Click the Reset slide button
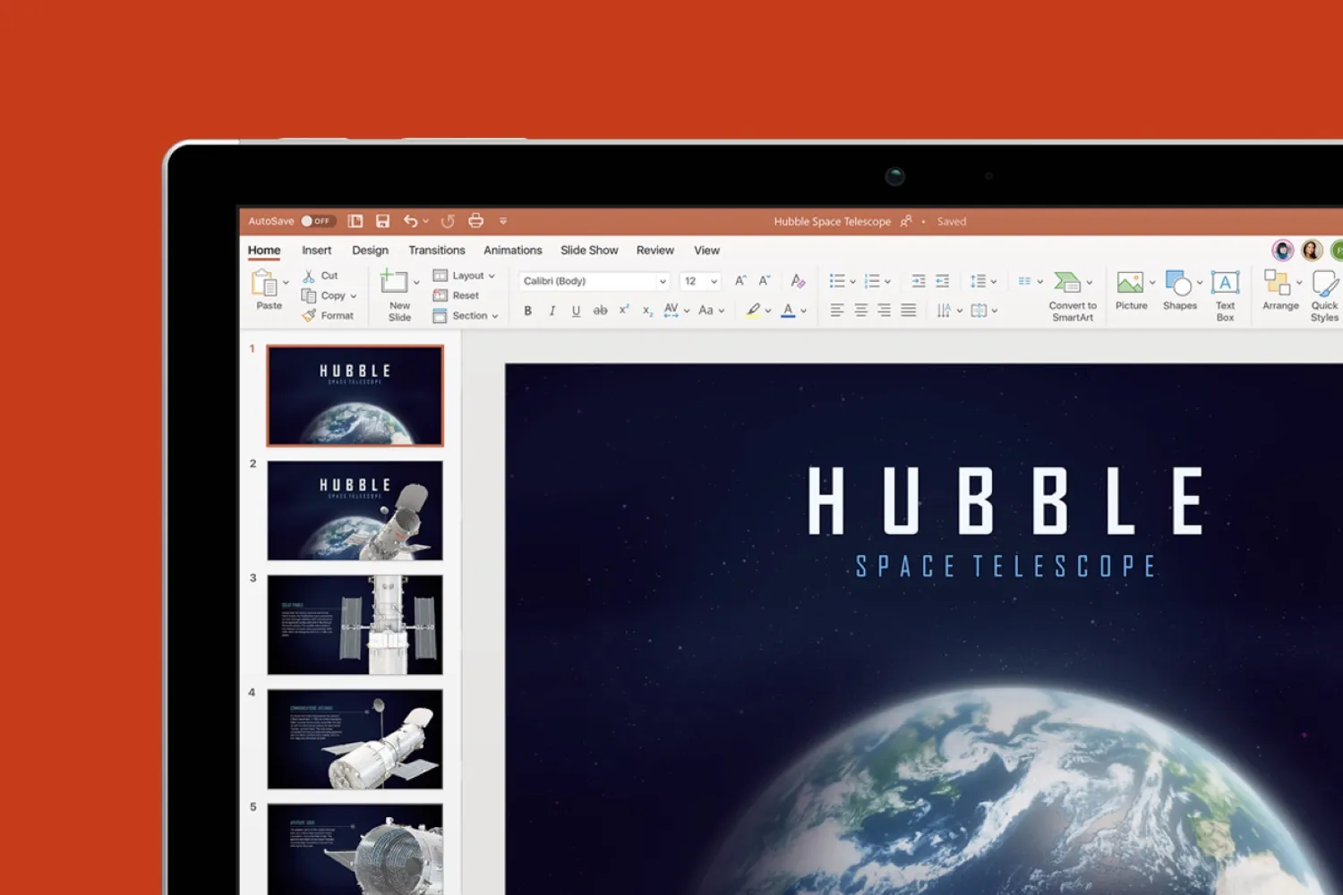 [x=457, y=295]
